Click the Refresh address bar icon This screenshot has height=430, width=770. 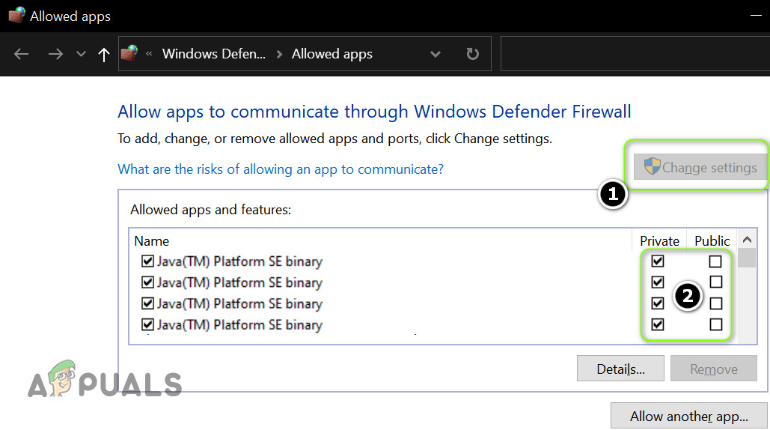click(x=472, y=54)
